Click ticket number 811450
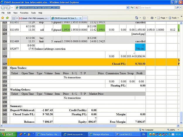Viewport: 183px width, 137px height. [14, 30]
